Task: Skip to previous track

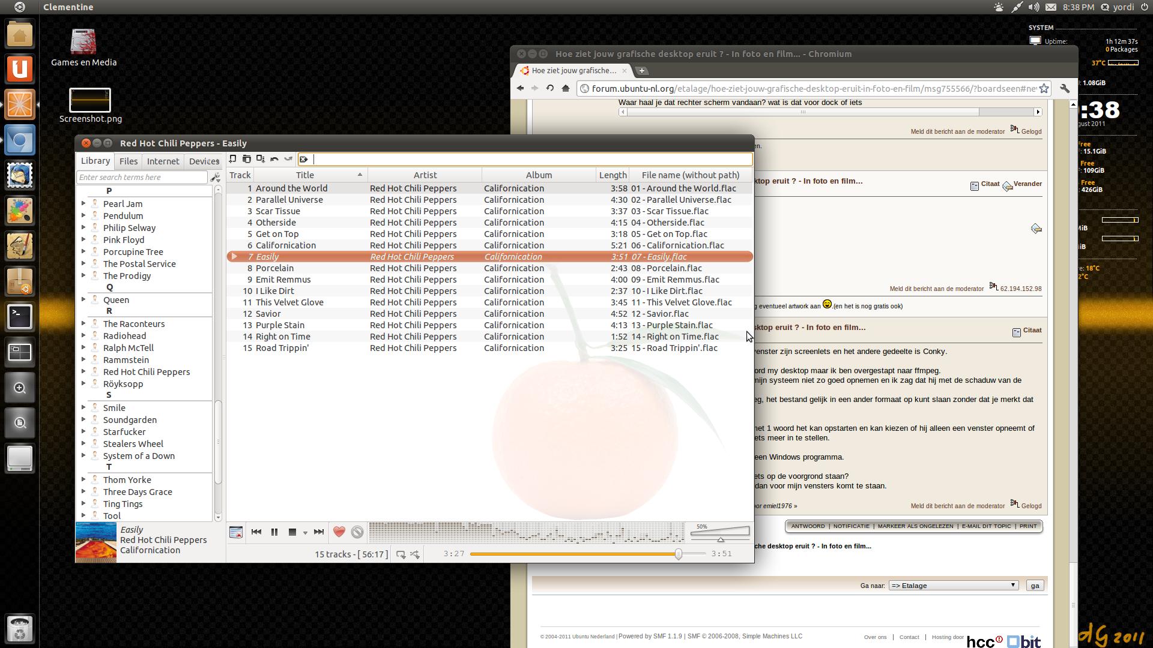Action: click(x=256, y=532)
